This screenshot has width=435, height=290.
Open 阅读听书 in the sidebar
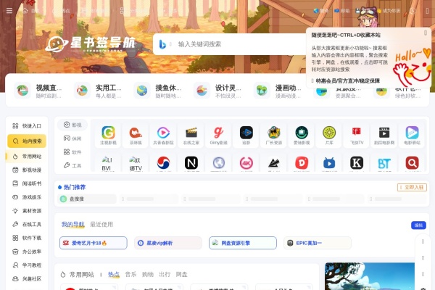pyautogui.click(x=27, y=183)
